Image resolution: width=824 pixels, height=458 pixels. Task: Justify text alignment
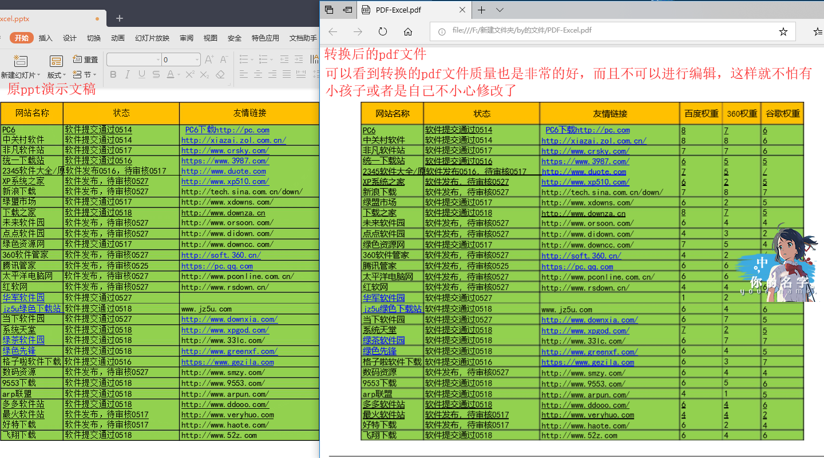pyautogui.click(x=287, y=74)
